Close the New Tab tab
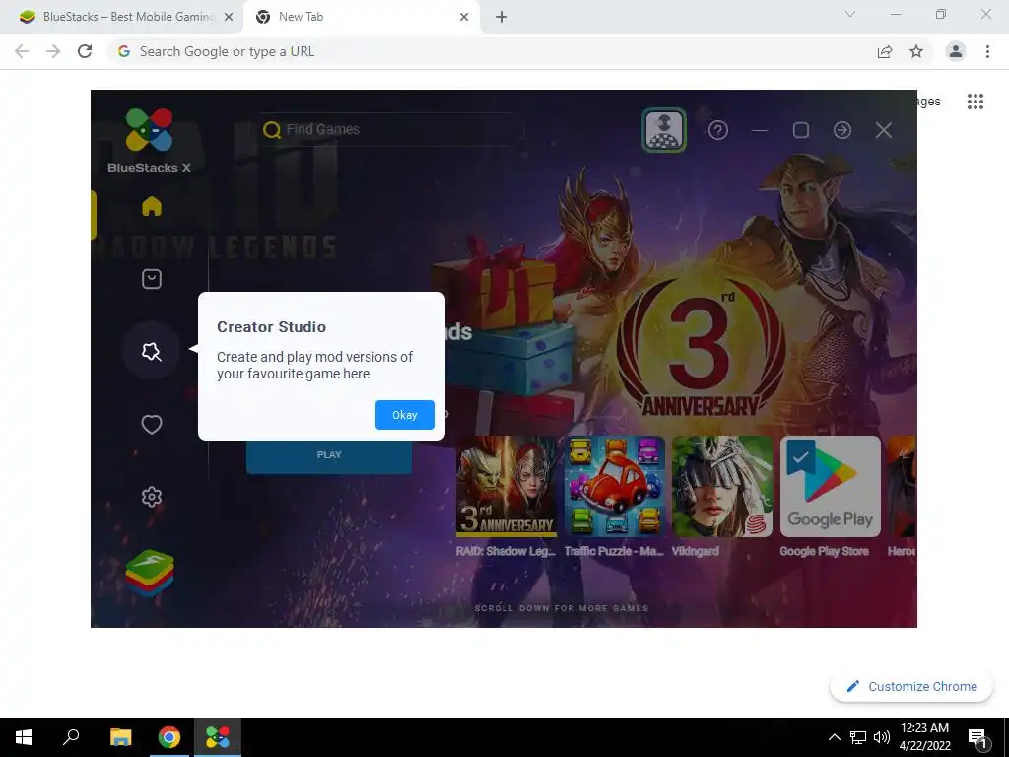The image size is (1009, 757). coord(464,17)
